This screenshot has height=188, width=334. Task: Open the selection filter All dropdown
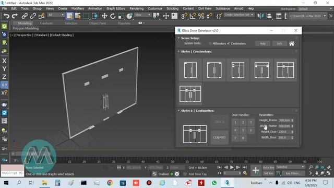point(56,15)
